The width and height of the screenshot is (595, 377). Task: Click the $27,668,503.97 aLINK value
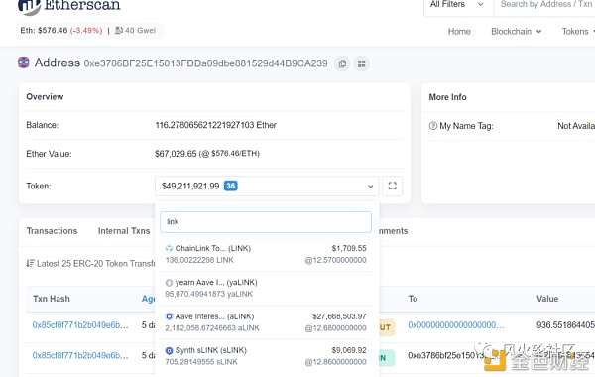coord(339,316)
